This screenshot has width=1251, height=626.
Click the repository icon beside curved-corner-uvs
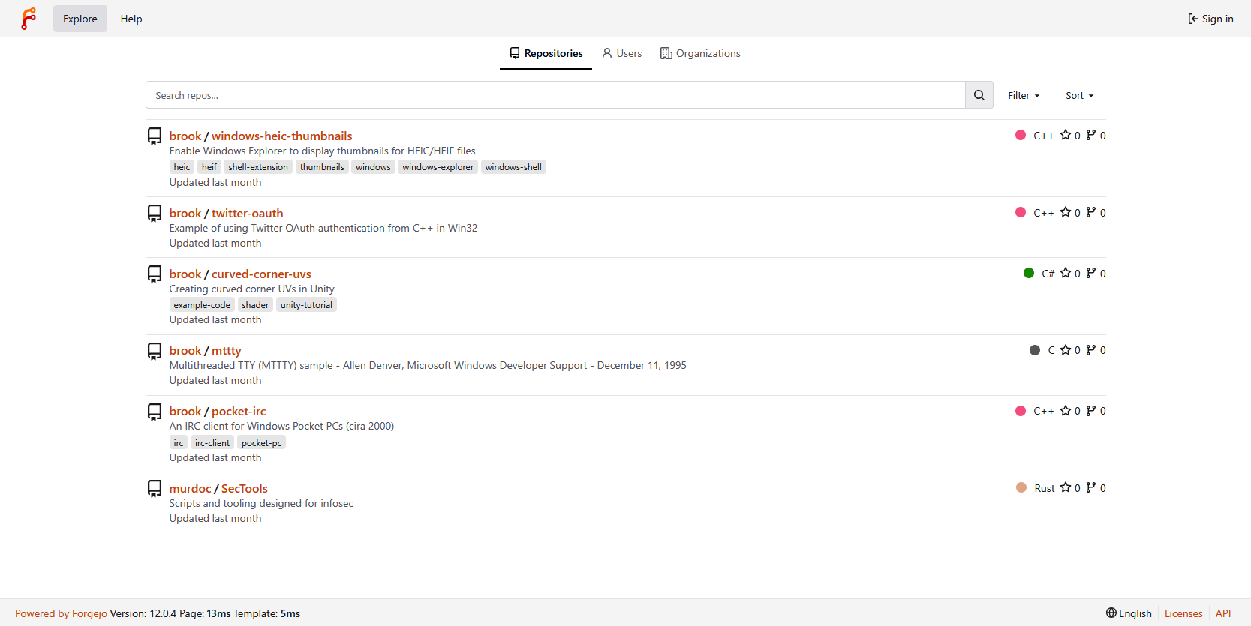pyautogui.click(x=155, y=274)
